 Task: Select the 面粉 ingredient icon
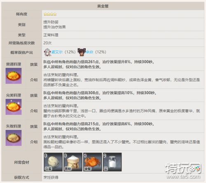pyautogui.click(x=73, y=162)
